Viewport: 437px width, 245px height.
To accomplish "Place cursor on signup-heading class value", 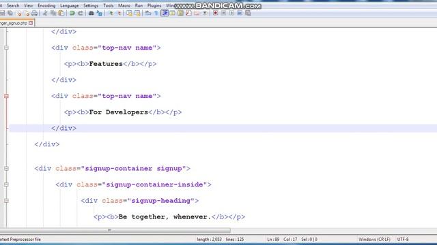I will tap(160, 201).
